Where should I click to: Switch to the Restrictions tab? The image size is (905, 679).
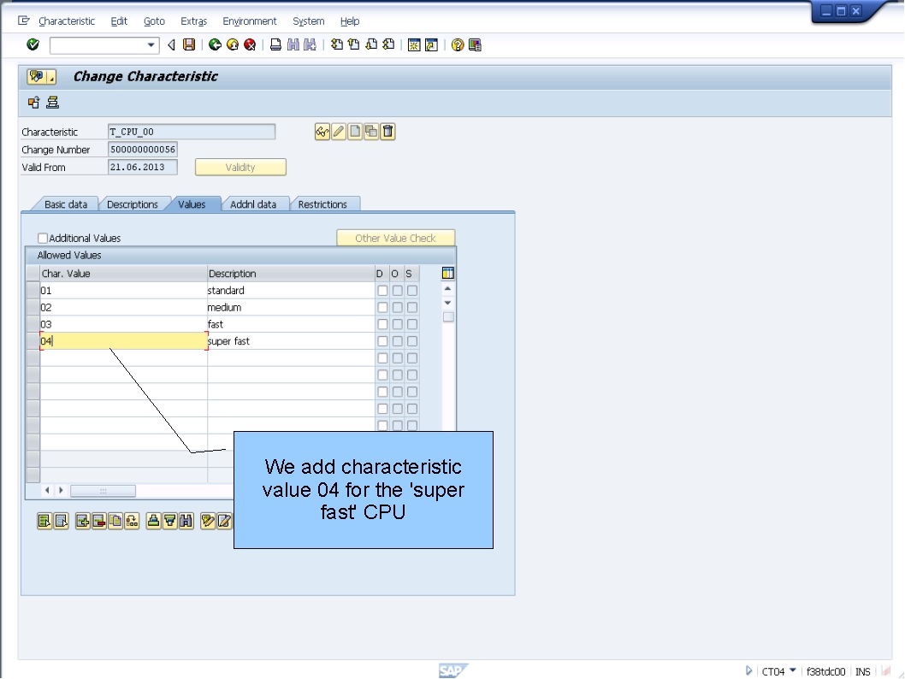[x=325, y=204]
